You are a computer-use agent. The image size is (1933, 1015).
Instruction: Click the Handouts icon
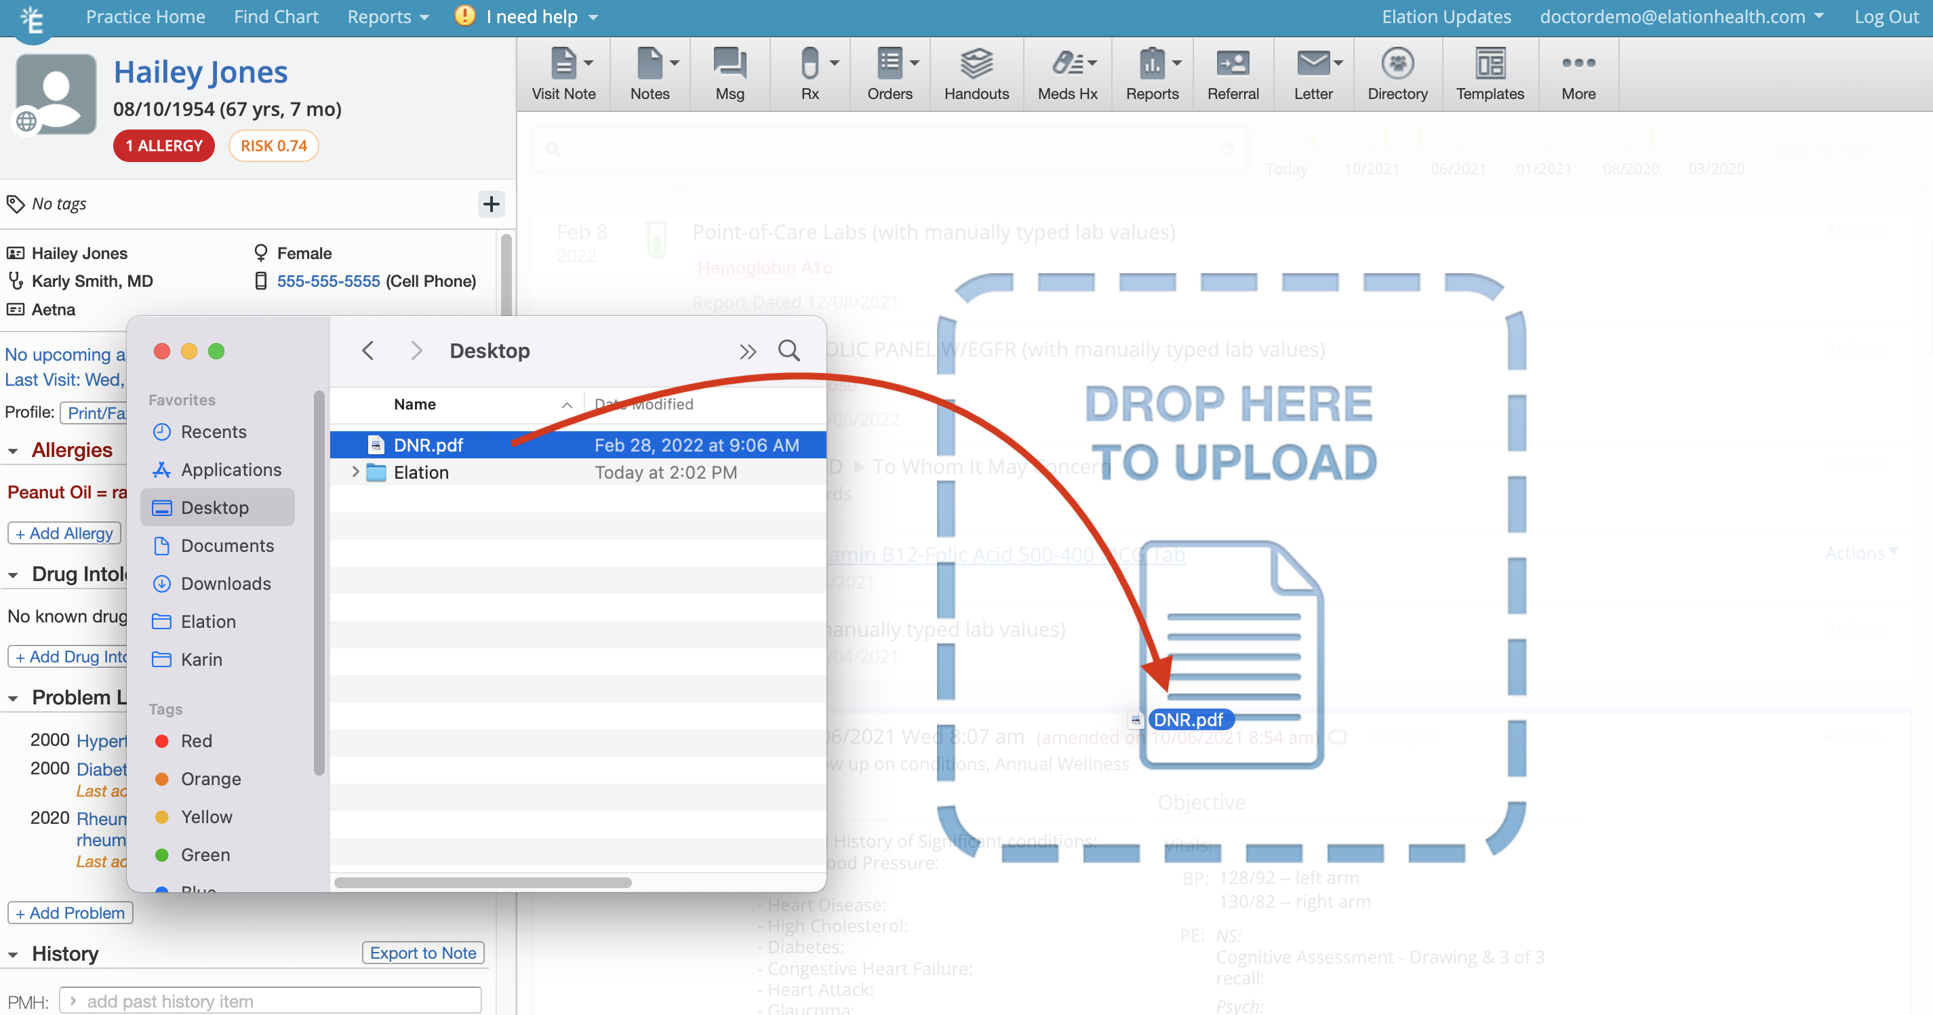(976, 71)
